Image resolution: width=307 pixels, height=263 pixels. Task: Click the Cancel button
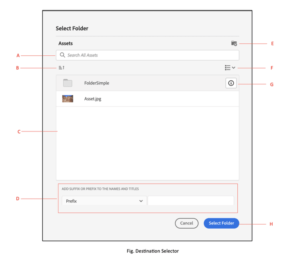[187, 223]
